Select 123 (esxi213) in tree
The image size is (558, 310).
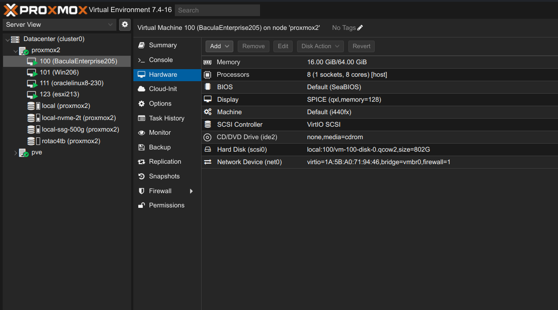(67, 95)
